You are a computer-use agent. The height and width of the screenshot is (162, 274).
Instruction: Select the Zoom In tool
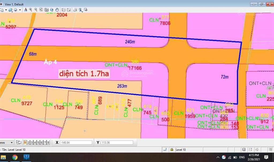(x=31, y=10)
